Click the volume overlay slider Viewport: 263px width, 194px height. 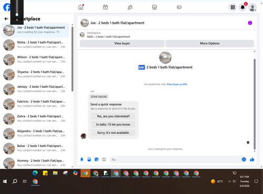[x=17, y=8]
